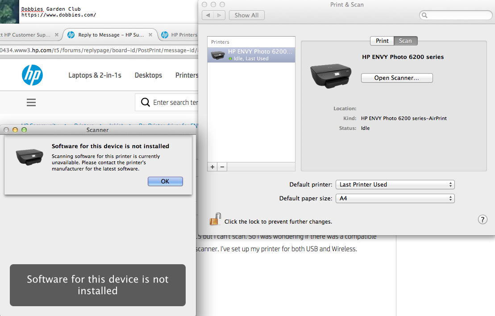Click the HP logo on the website
495x316 pixels.
(32, 75)
